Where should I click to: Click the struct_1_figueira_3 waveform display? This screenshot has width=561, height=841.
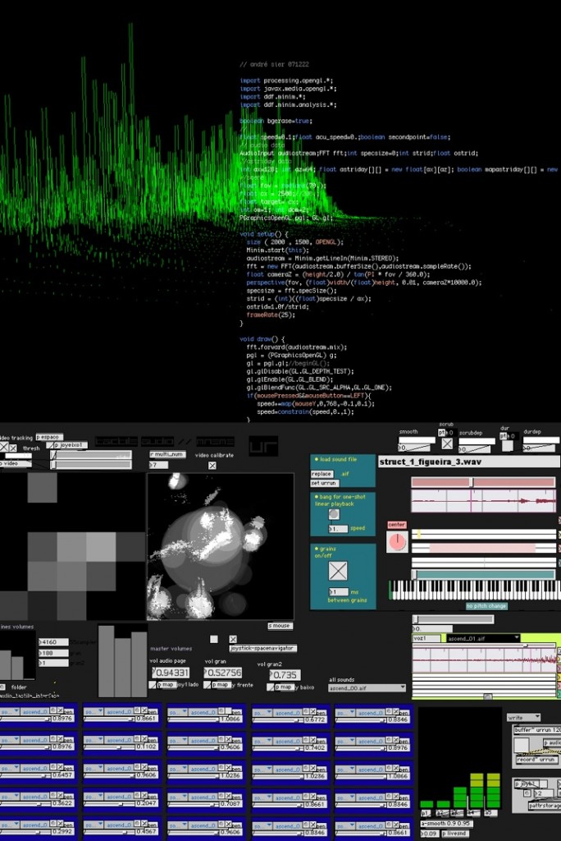(483, 502)
